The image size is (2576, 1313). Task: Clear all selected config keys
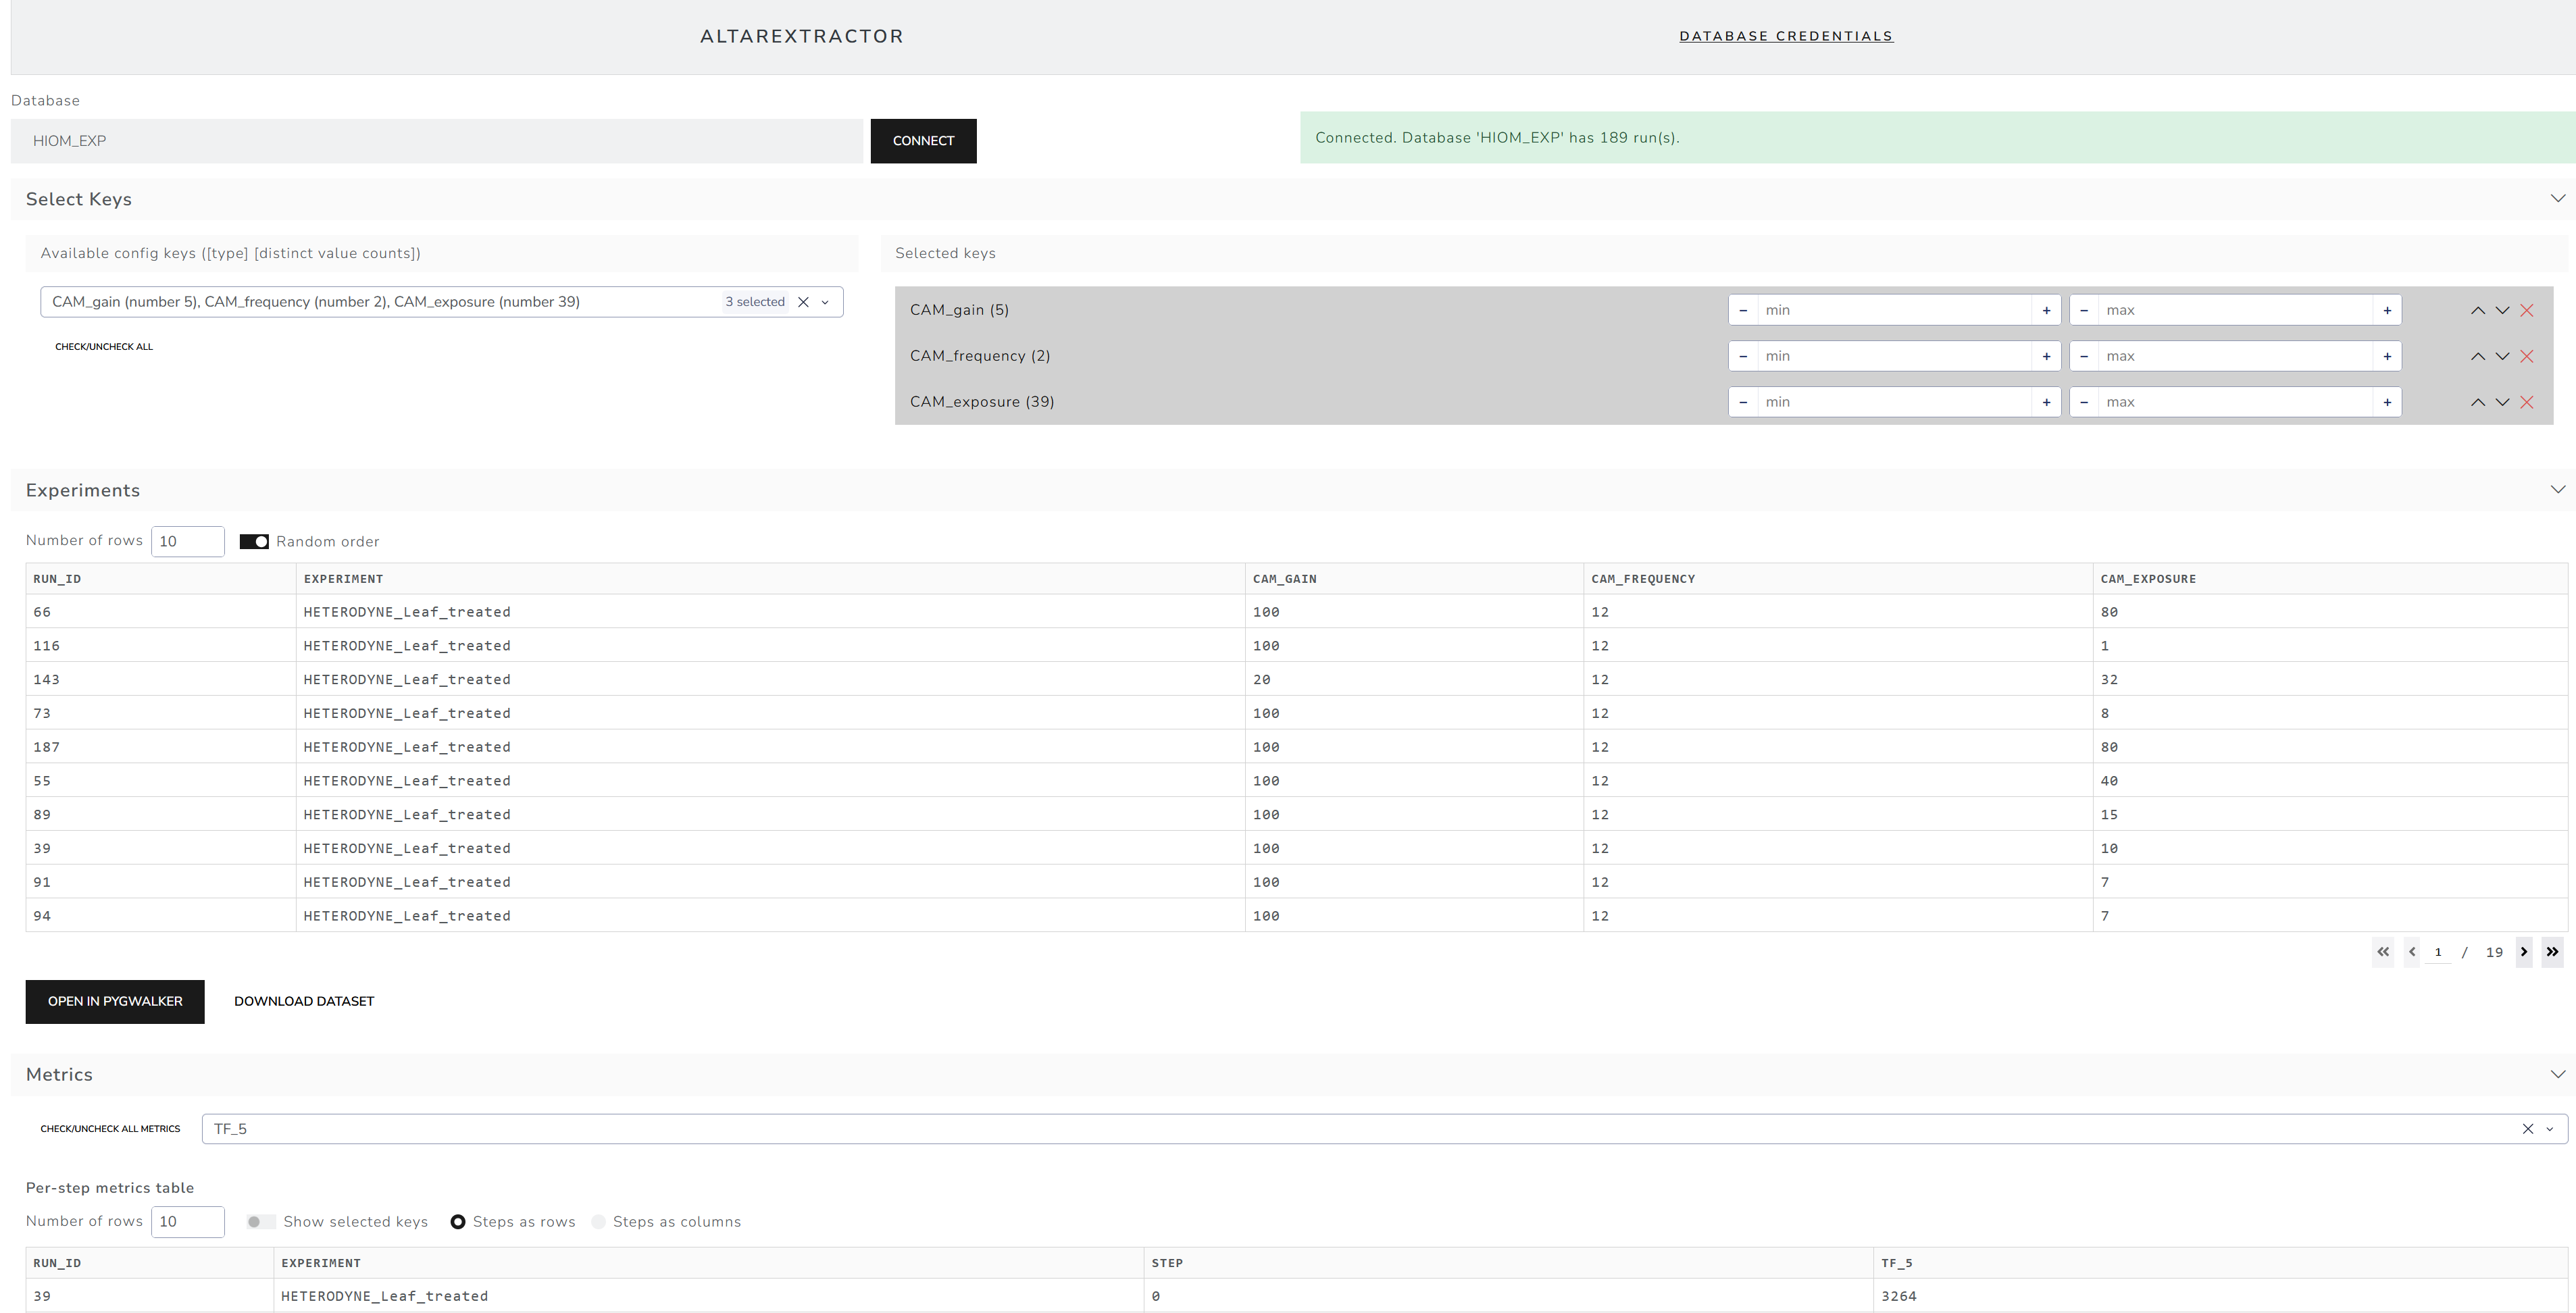coord(803,302)
